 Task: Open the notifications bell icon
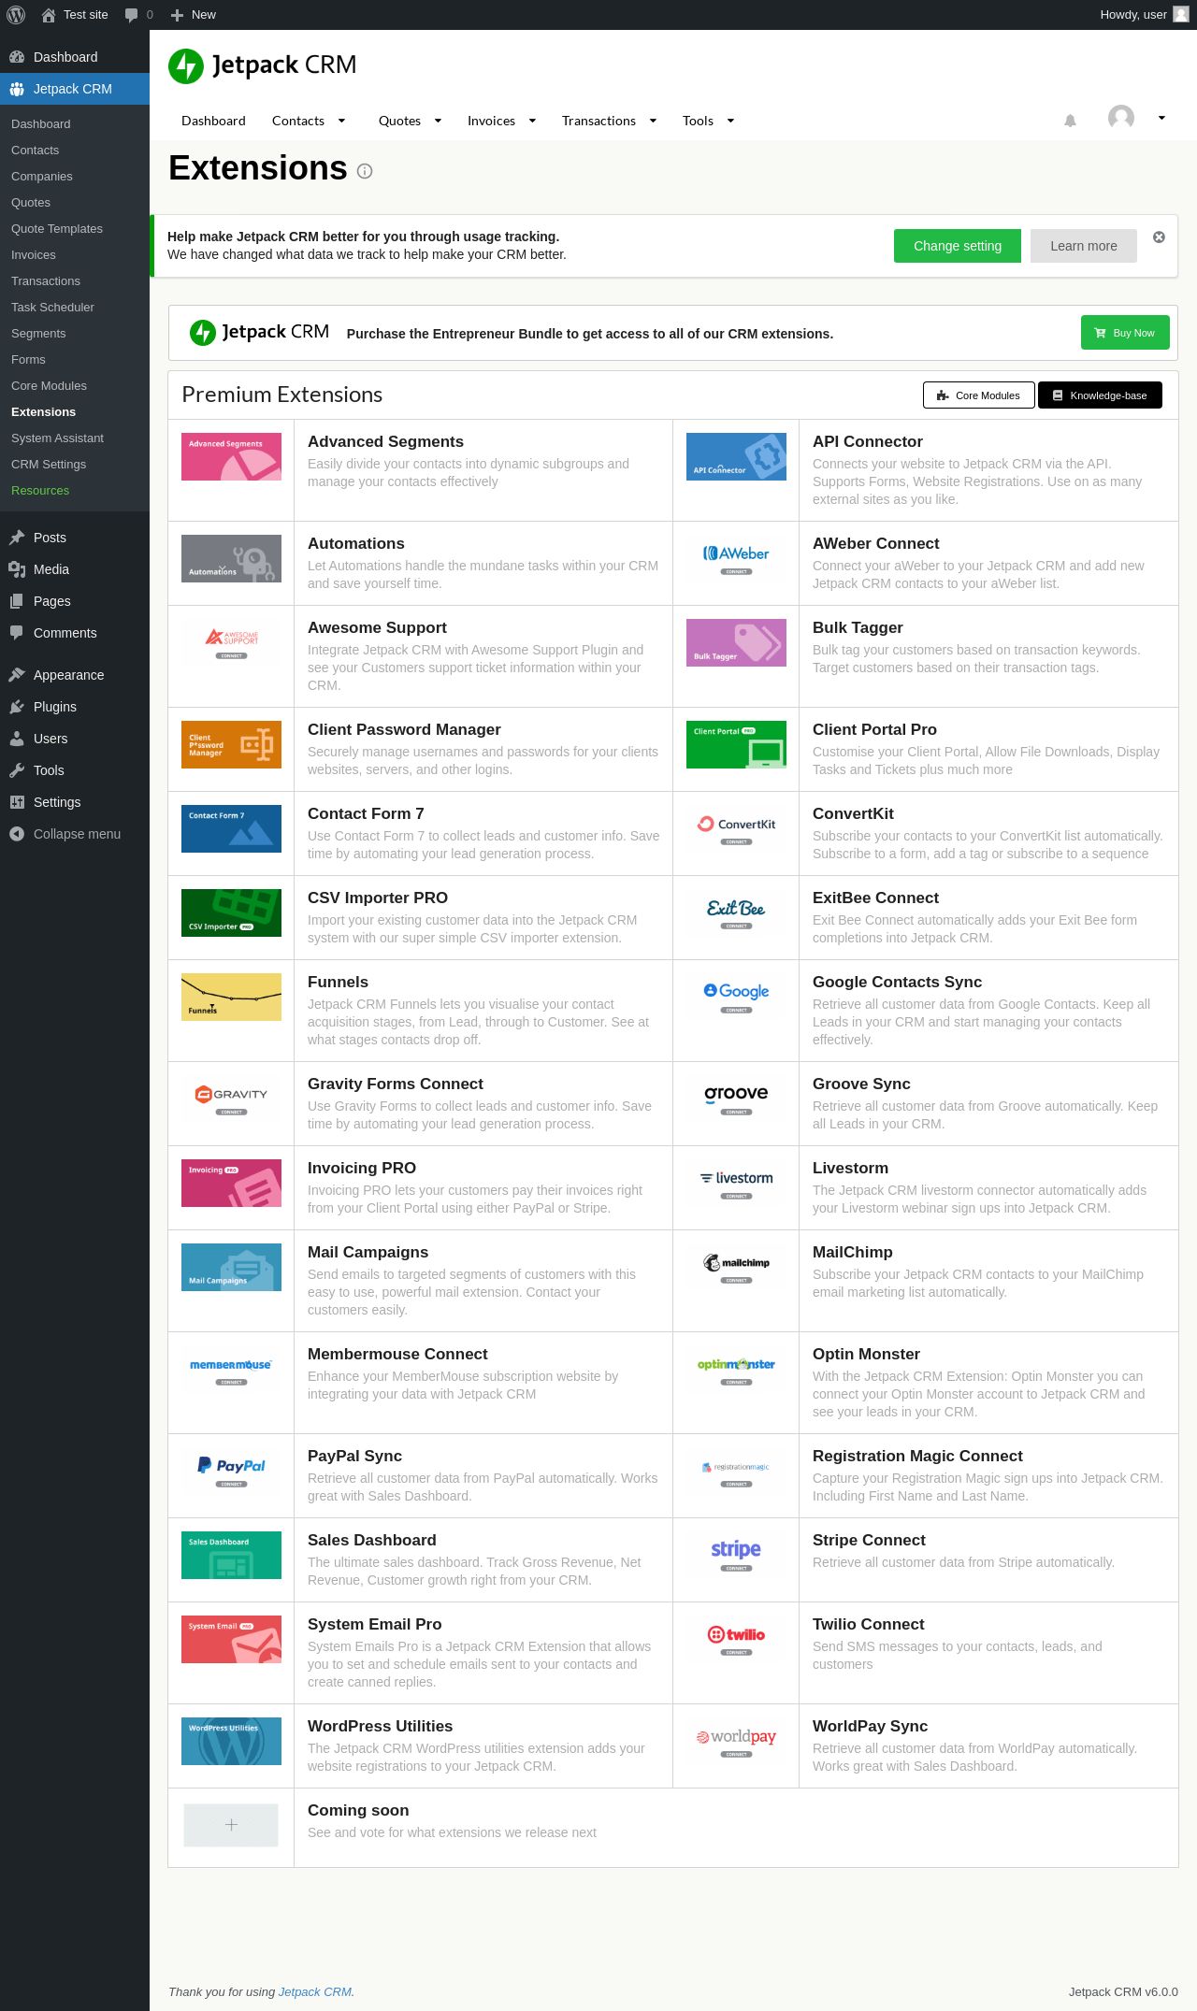[x=1071, y=121]
